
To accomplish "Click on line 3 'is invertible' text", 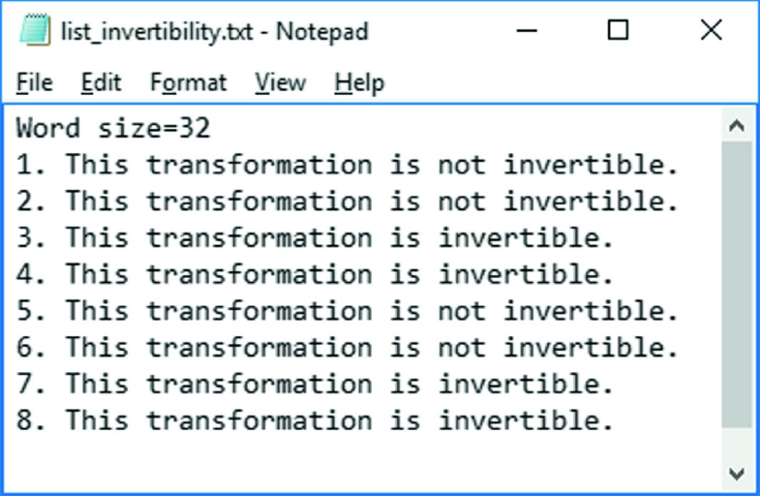I will [502, 237].
